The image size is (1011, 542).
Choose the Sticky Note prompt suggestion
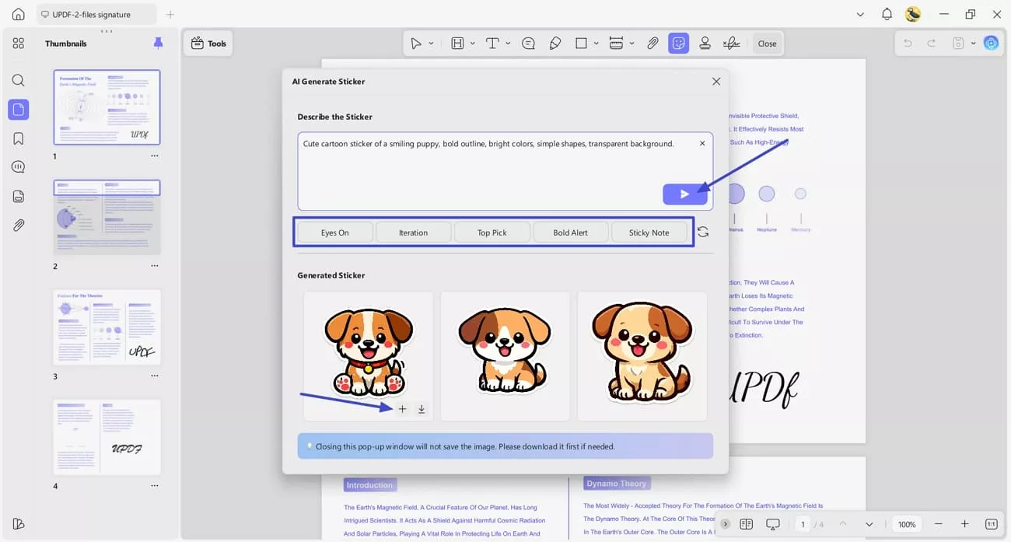point(649,233)
